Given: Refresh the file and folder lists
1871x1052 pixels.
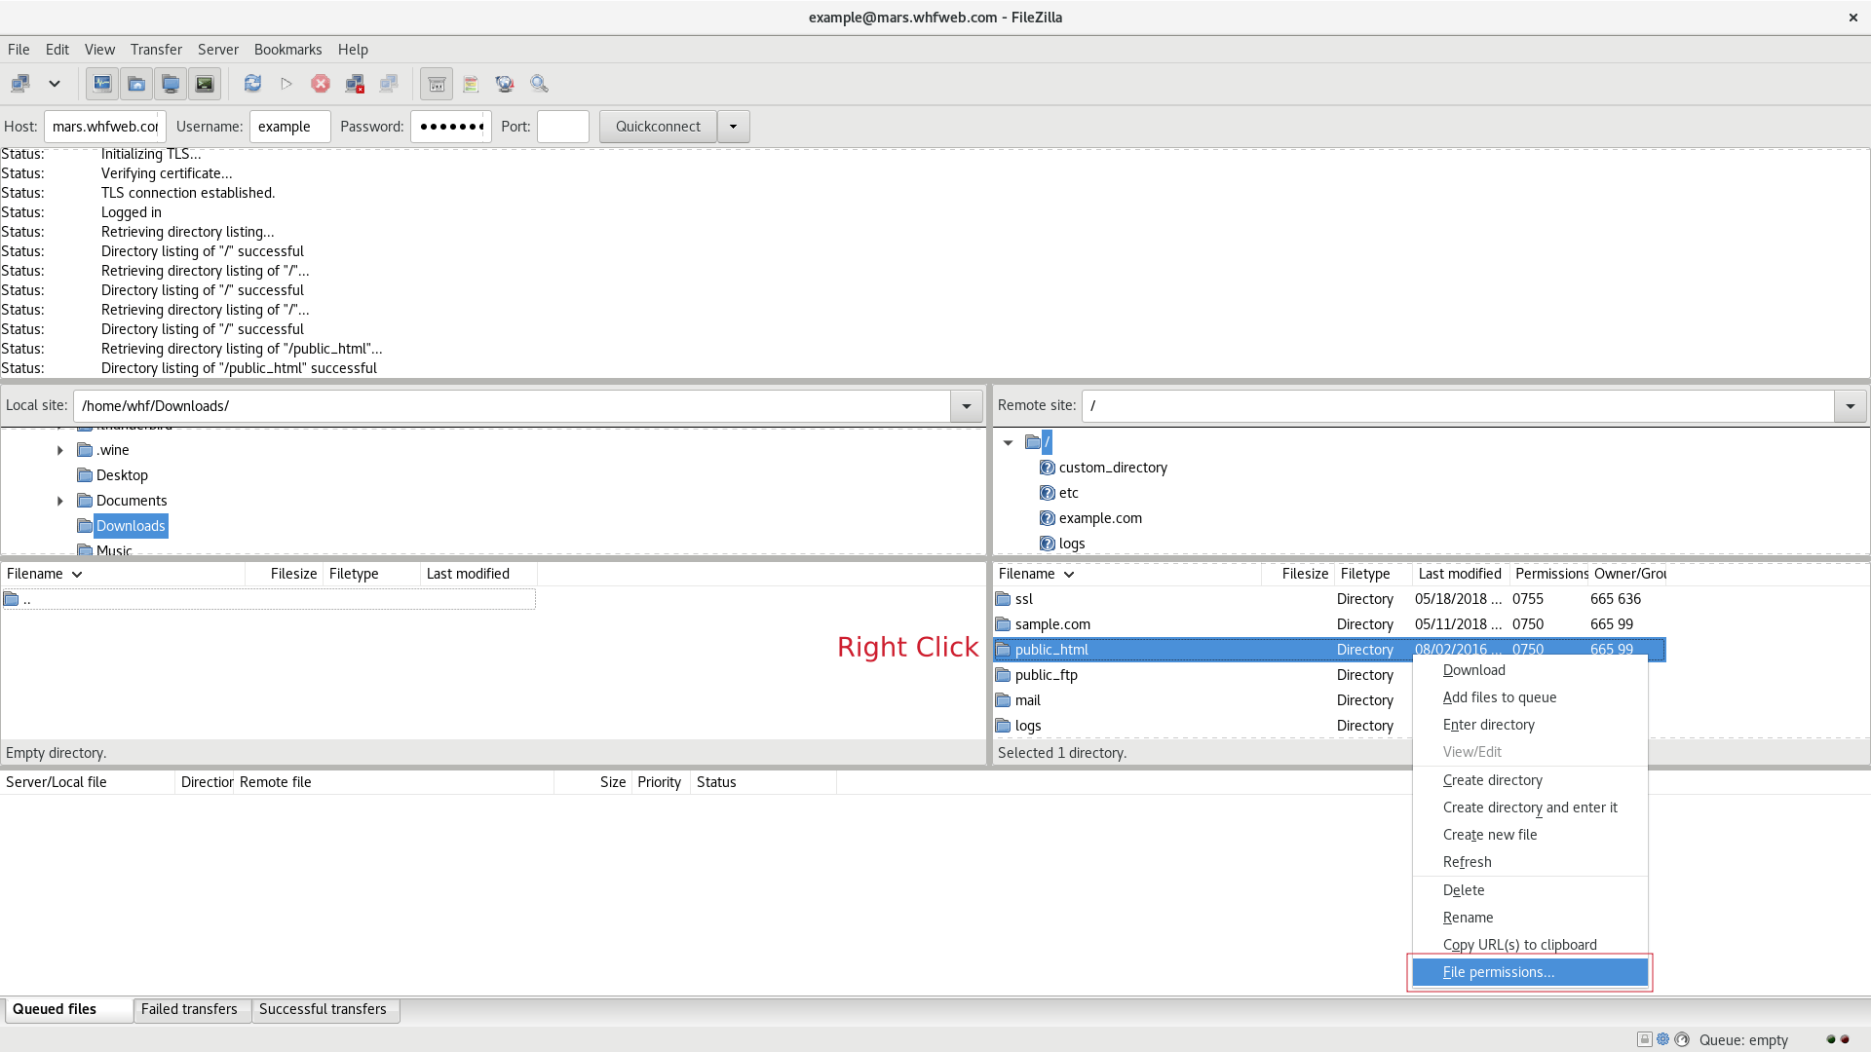Looking at the screenshot, I should [252, 84].
